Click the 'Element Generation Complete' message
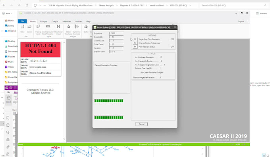The image size is (270, 157). (x=106, y=65)
